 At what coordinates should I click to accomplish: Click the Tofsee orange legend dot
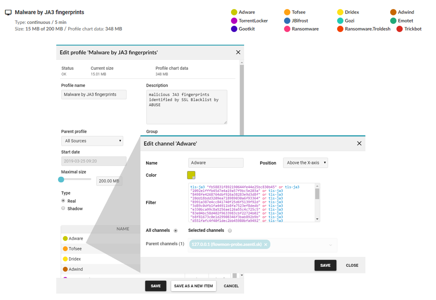(x=287, y=12)
